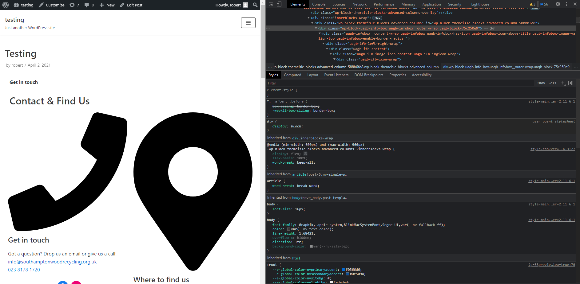Expand the uagb-ifb-icon-wrap disclosure triangle
This screenshot has width=580, height=284.
click(x=334, y=59)
